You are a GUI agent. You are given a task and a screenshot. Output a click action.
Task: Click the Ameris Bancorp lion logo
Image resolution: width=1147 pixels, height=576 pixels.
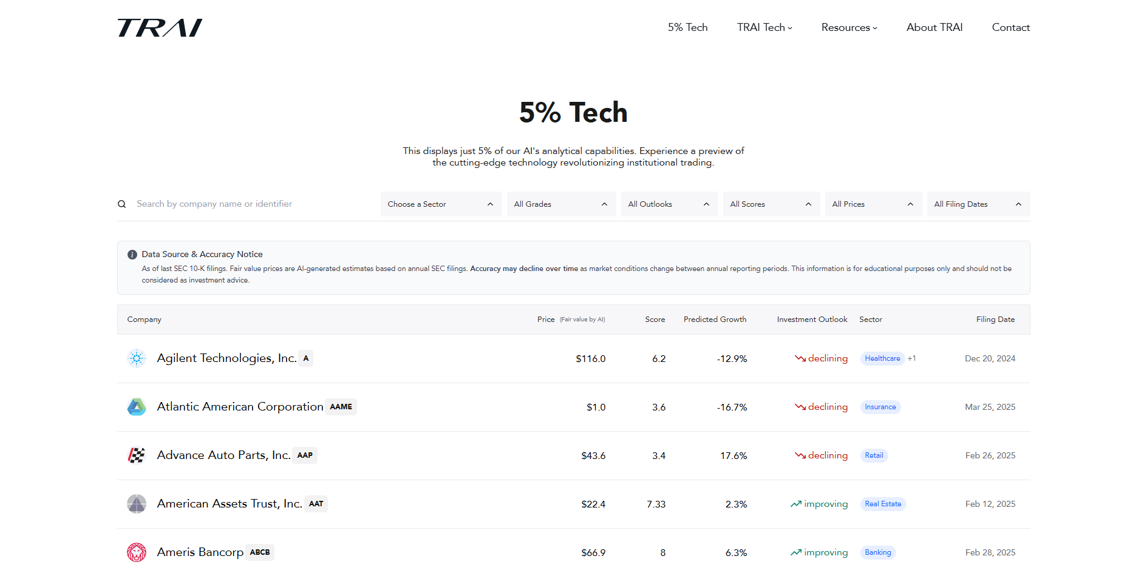pyautogui.click(x=137, y=552)
